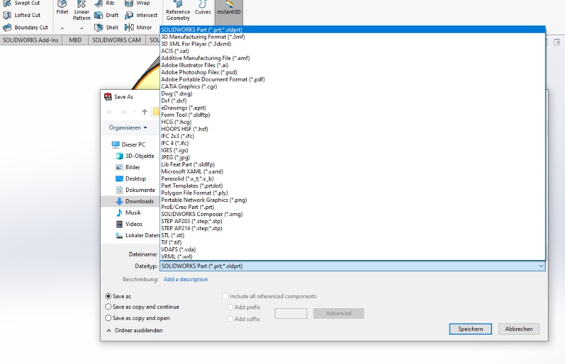The height and width of the screenshot is (364, 565).
Task: Click the Speichern button
Action: pos(470,329)
